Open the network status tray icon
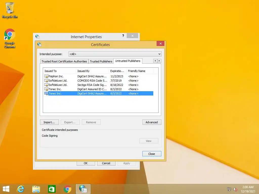The height and width of the screenshot is (194, 259). tap(229, 189)
